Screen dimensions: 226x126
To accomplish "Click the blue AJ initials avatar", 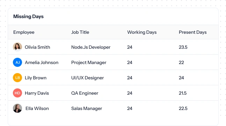I will (17, 62).
